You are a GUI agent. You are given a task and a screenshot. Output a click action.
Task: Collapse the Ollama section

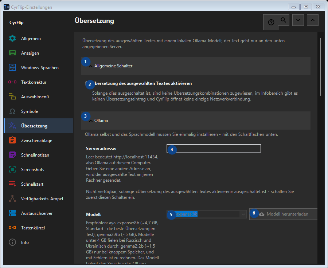coord(196,121)
